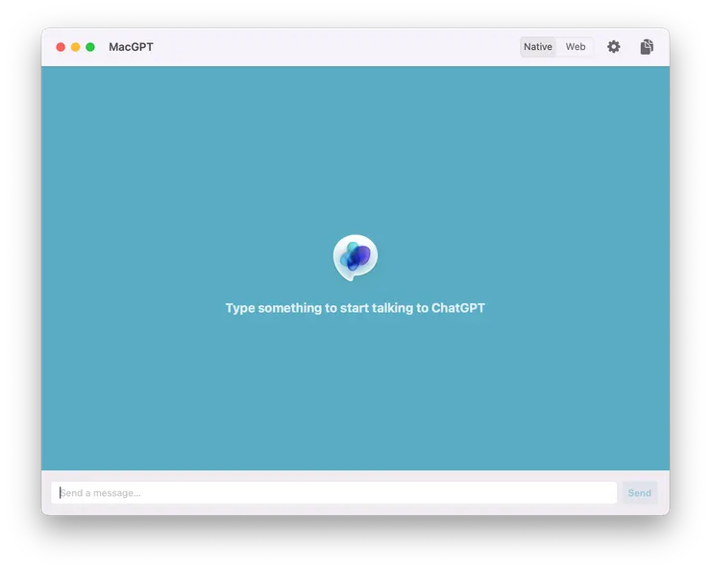Close the MacGPT window with red button

(x=61, y=47)
